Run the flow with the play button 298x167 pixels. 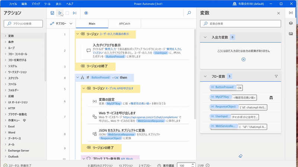(60, 13)
